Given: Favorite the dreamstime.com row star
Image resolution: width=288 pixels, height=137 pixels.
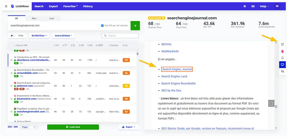Looking at the screenshot, I should (11, 99).
